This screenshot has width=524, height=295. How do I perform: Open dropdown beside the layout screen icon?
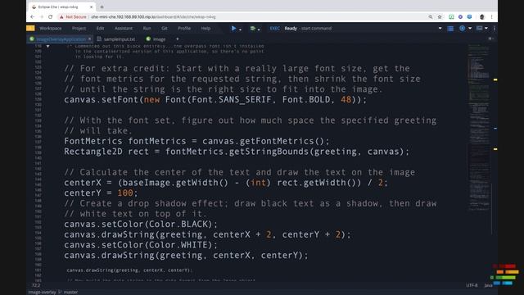point(486,29)
